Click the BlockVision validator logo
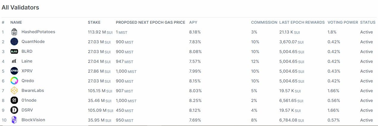The height and width of the screenshot is (126, 378). click(14, 120)
